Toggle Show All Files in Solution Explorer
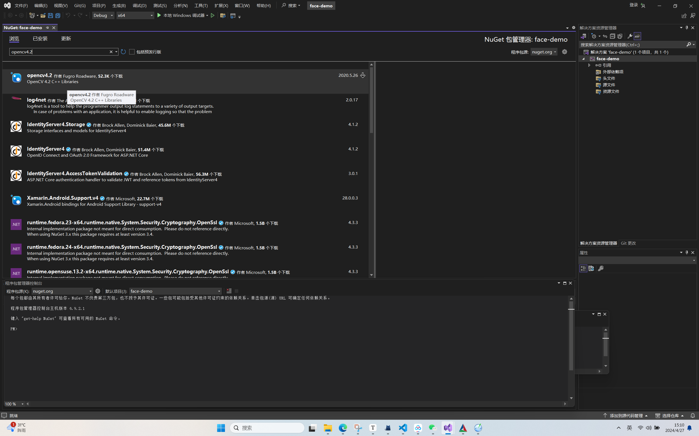The width and height of the screenshot is (699, 436). (620, 36)
